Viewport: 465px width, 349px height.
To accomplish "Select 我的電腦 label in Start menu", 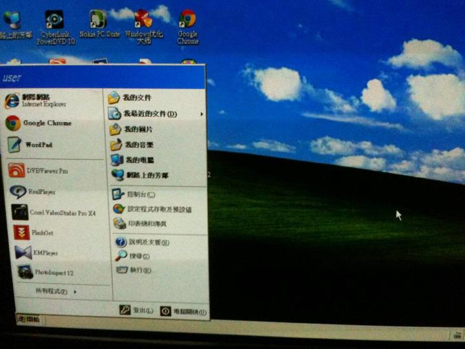I will pyautogui.click(x=140, y=160).
